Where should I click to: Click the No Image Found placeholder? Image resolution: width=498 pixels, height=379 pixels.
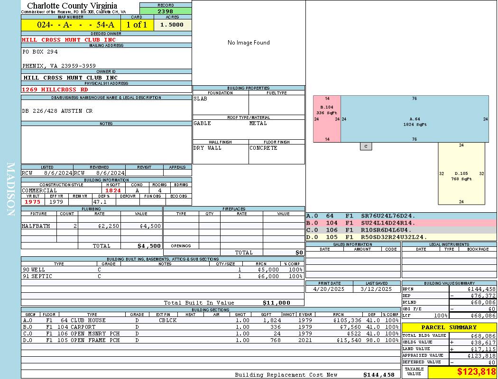249,43
